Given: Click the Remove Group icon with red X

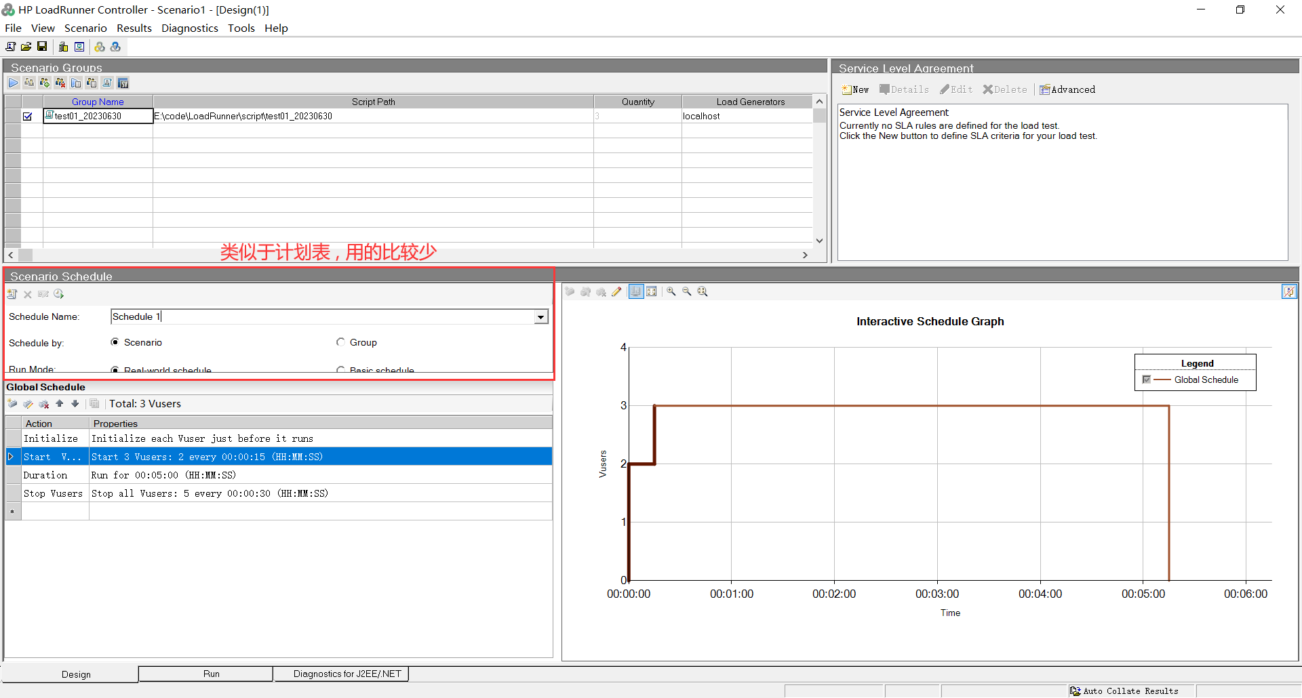Looking at the screenshot, I should pos(60,83).
